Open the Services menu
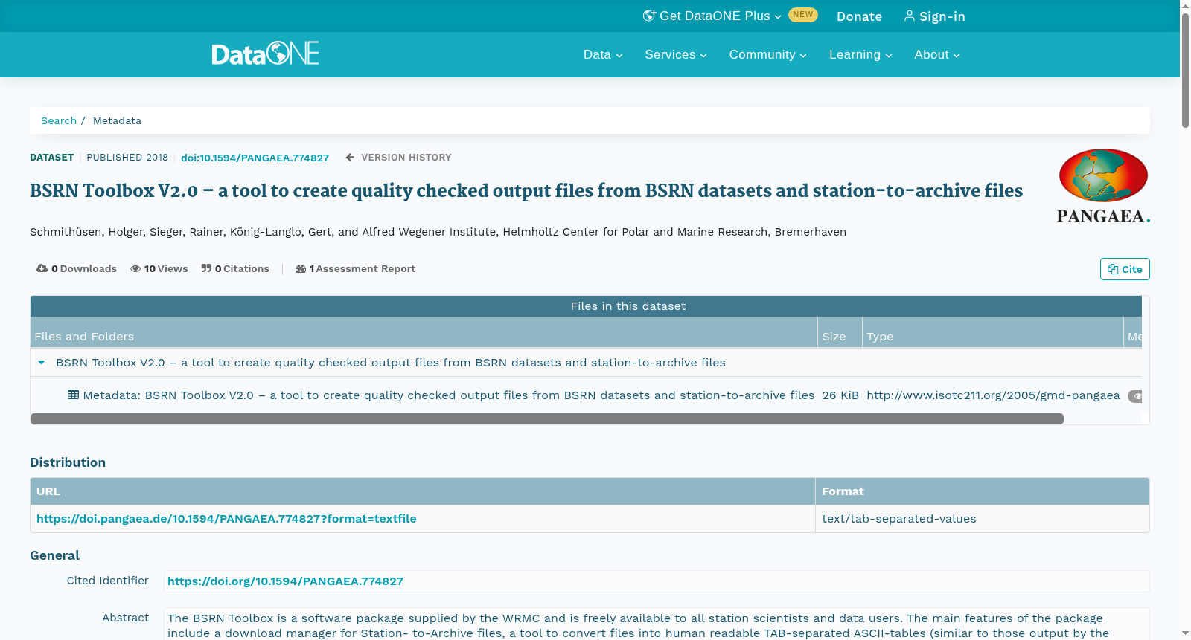Screen dimensions: 1191x640 (676, 54)
